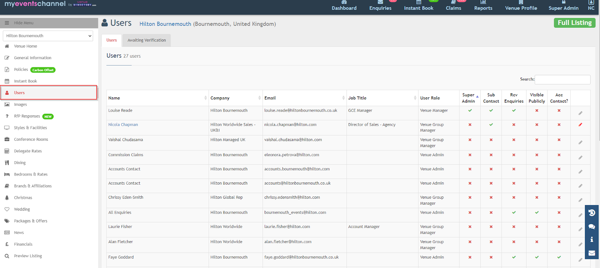This screenshot has width=600, height=268.
Task: Click General Information edit icon
Action: tap(7, 58)
